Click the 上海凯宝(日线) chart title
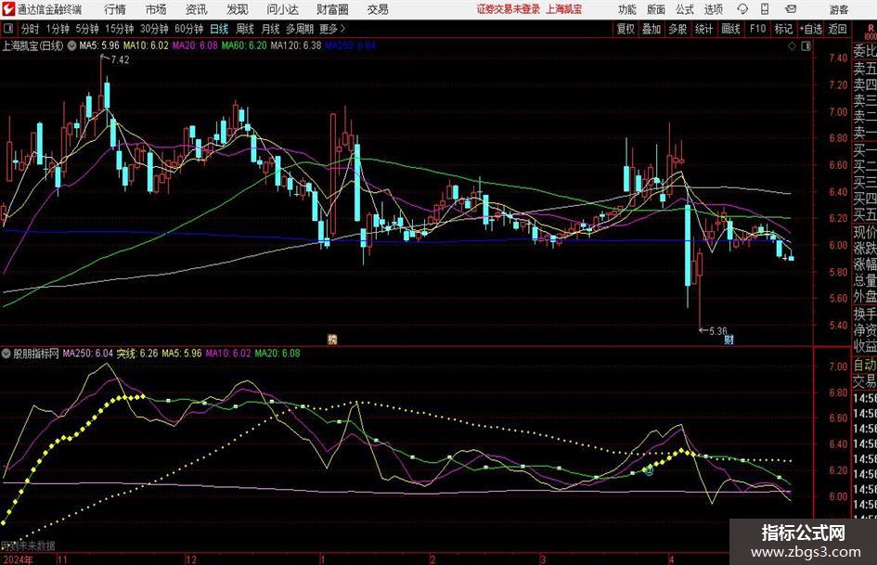 tap(32, 45)
